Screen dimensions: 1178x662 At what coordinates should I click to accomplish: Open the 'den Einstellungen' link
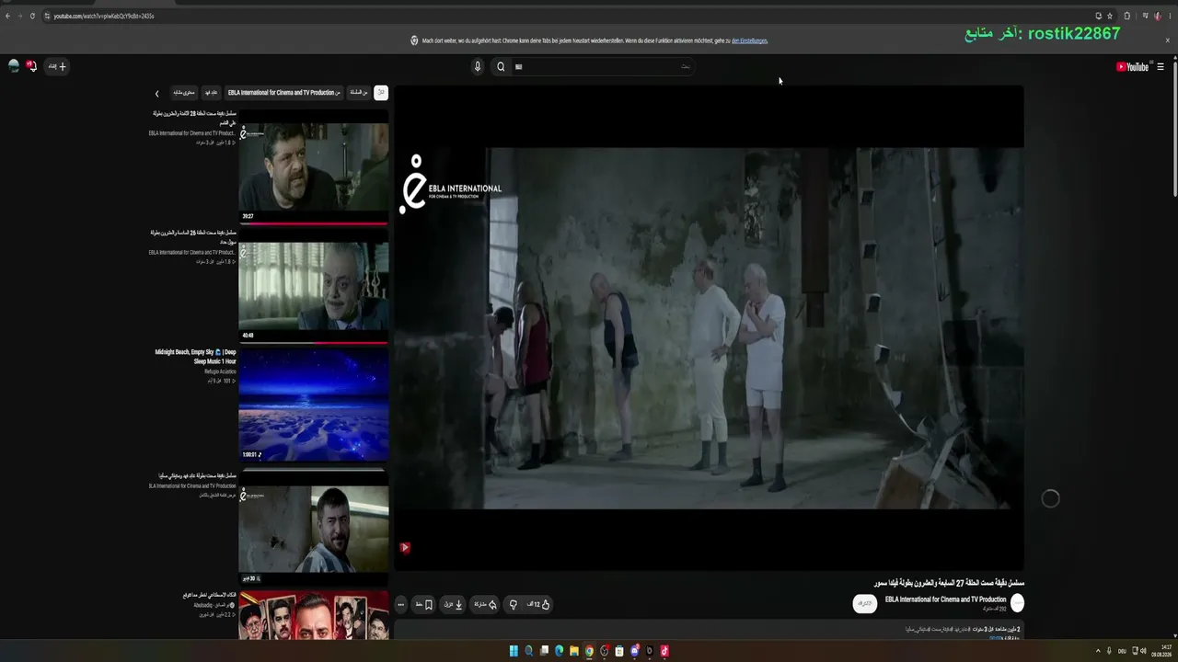(x=749, y=40)
